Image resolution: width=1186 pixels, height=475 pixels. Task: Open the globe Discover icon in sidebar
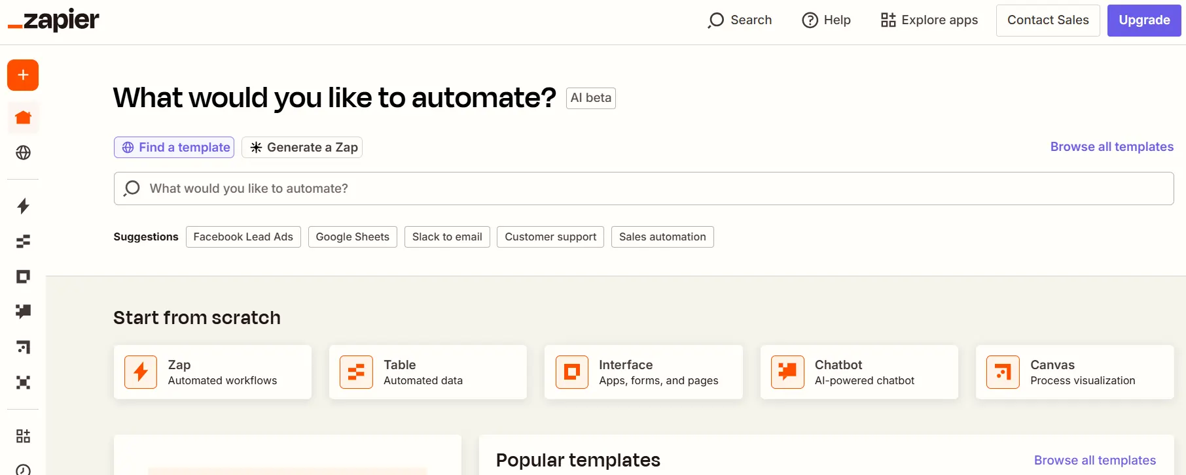pos(23,153)
